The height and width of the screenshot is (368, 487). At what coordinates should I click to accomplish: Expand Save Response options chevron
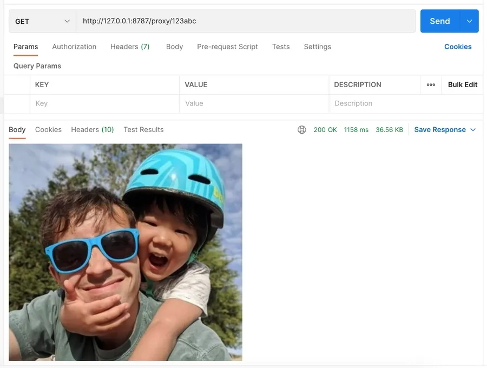click(473, 130)
